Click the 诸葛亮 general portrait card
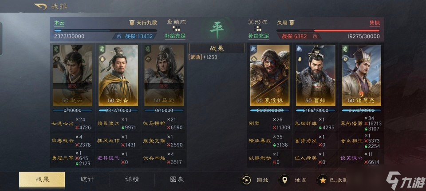The width and height of the screenshot is (426, 191). pyautogui.click(x=361, y=76)
